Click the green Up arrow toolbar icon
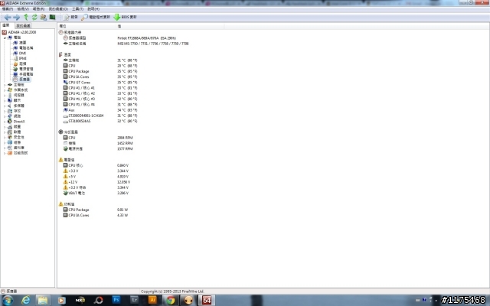Screen dimensions: 490x306 [26, 17]
